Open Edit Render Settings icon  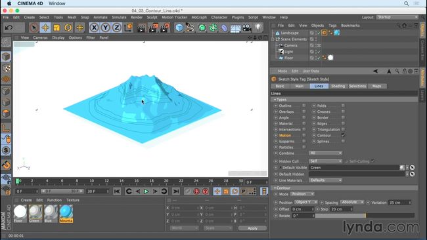coord(165,28)
